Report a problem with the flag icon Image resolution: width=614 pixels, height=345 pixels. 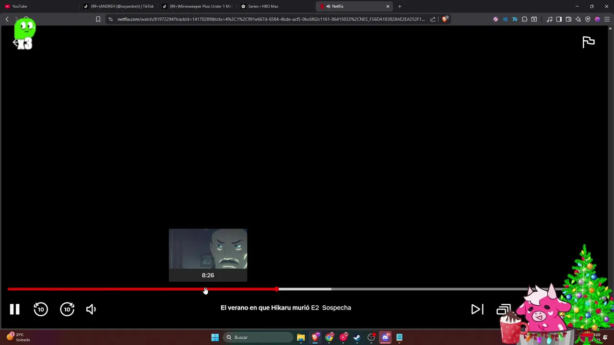589,42
